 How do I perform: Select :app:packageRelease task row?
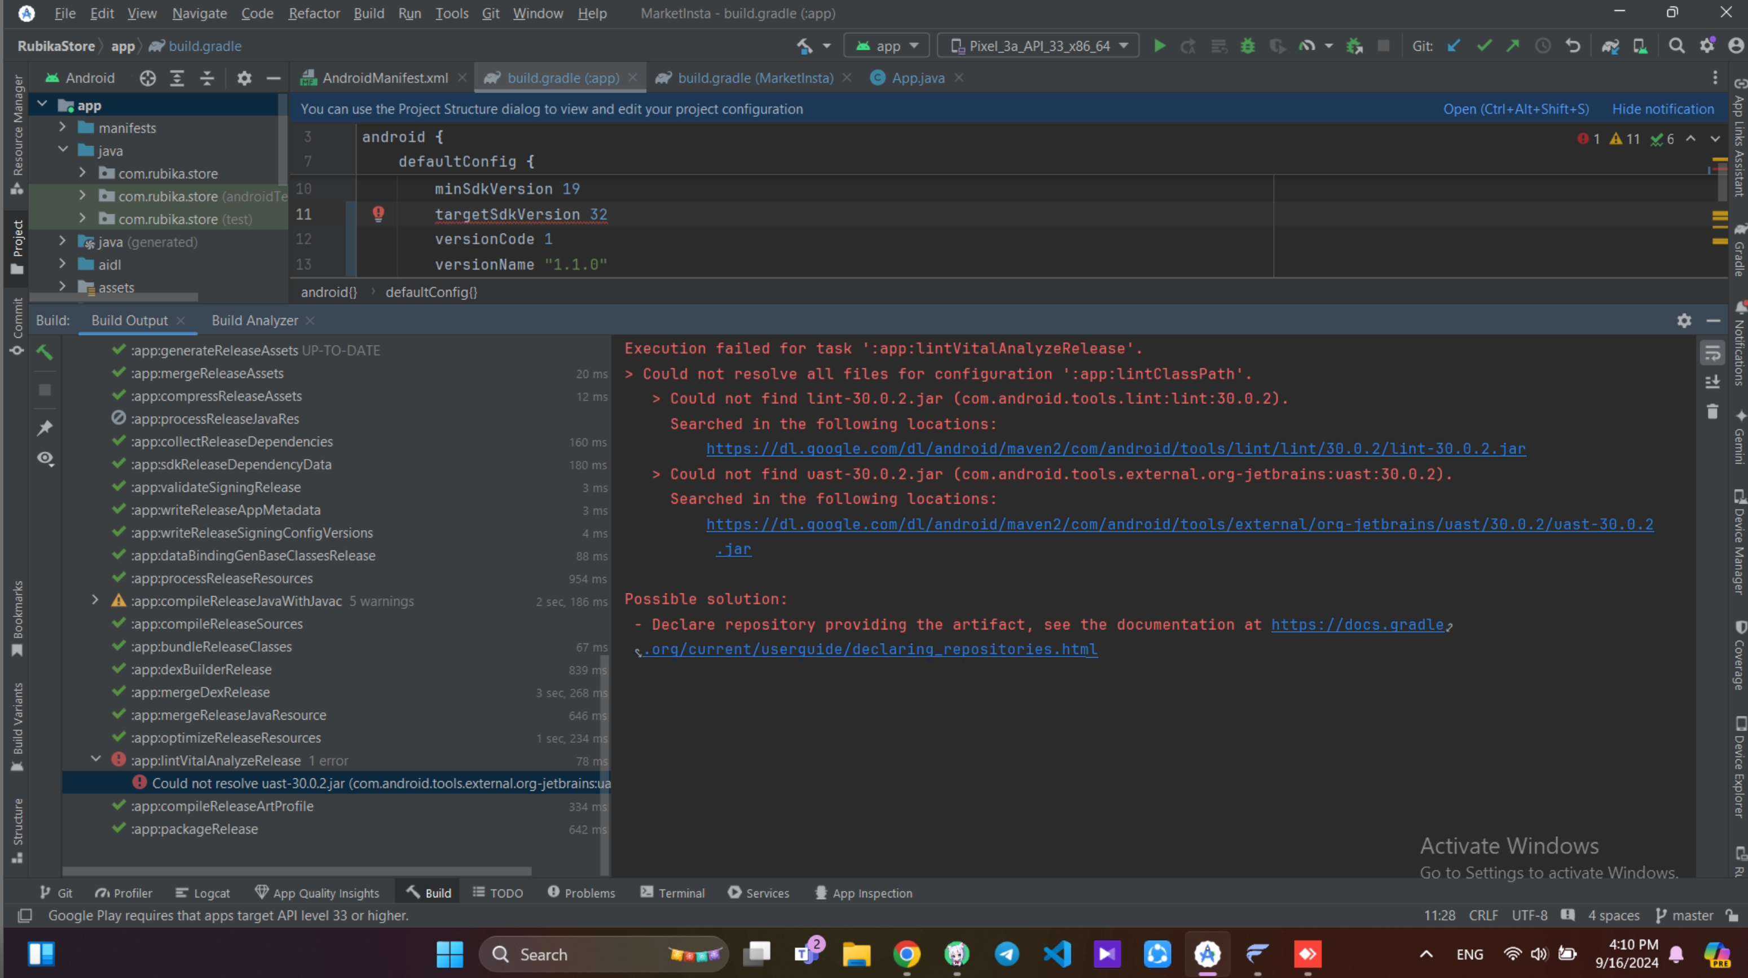pos(336,829)
